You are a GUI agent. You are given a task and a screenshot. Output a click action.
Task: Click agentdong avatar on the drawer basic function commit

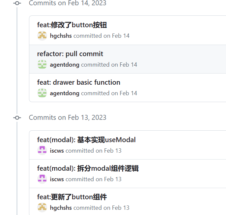point(42,93)
